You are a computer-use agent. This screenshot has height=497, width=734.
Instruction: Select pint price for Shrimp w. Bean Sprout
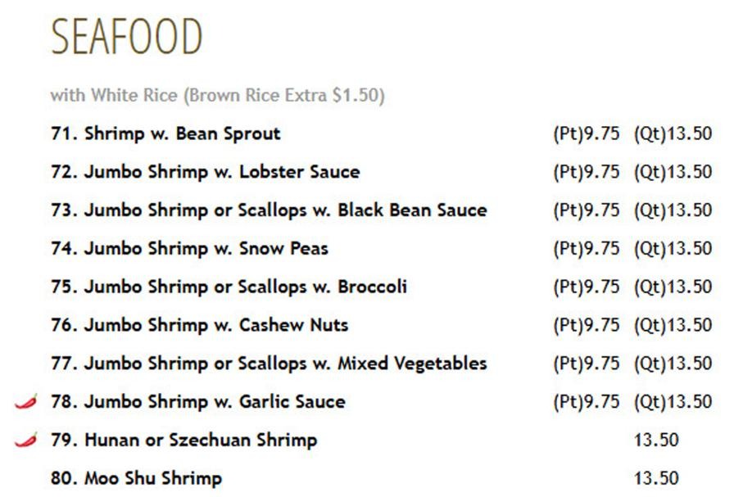coord(586,133)
